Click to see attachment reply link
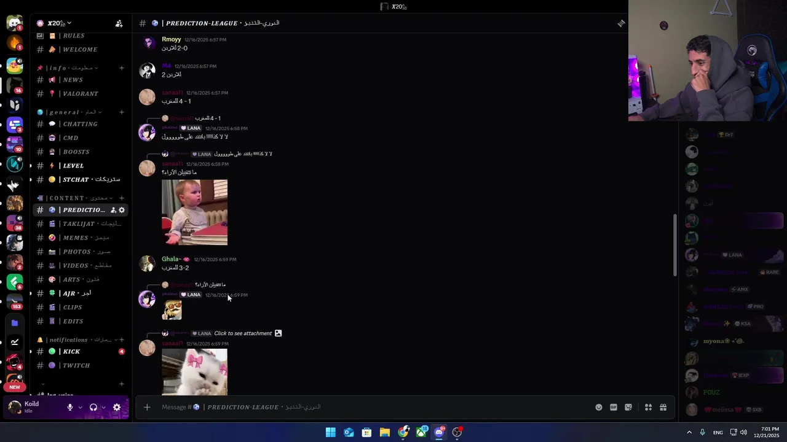 pyautogui.click(x=243, y=333)
